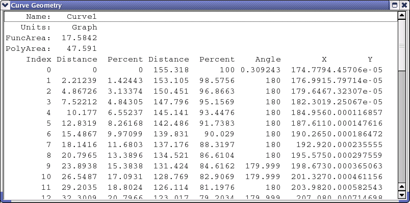Click the PolyArea value 47.591
The height and width of the screenshot is (203, 410).
pyautogui.click(x=82, y=48)
